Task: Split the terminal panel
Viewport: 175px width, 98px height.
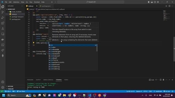Action: [161, 80]
